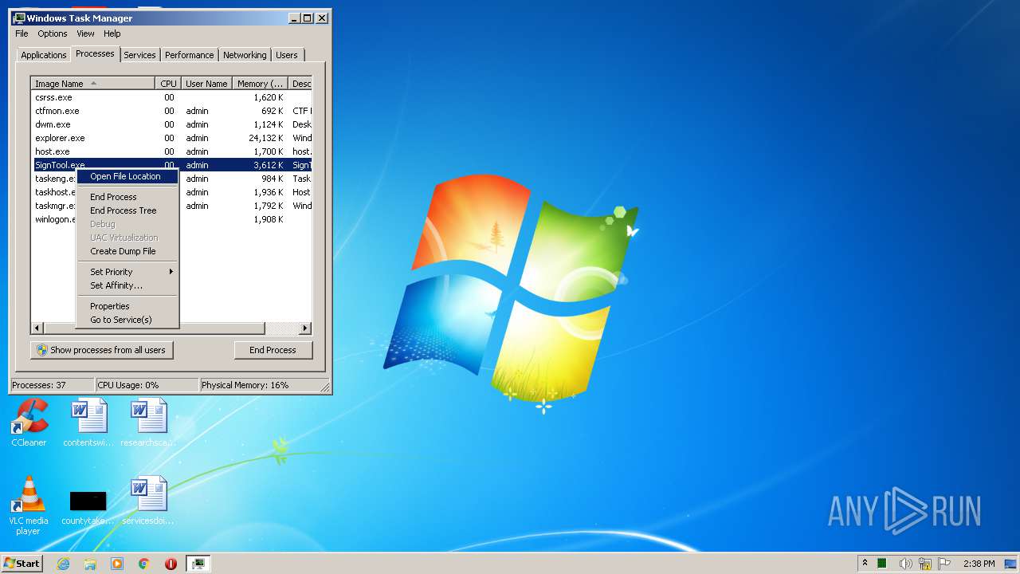Launch Windows Media Player from taskbar
Viewport: 1020px width, 574px height.
[x=117, y=564]
